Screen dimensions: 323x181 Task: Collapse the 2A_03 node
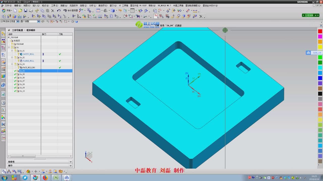coord(12,64)
